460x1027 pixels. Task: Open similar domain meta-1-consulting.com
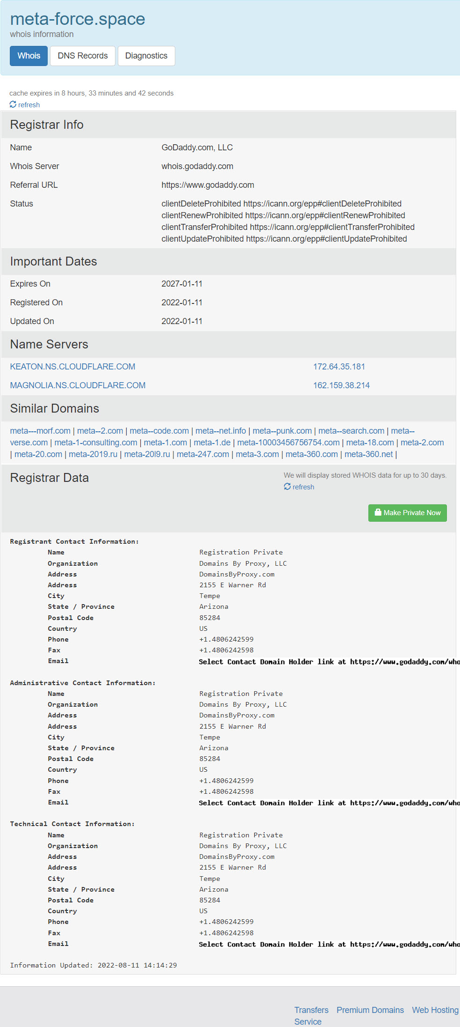pos(96,443)
